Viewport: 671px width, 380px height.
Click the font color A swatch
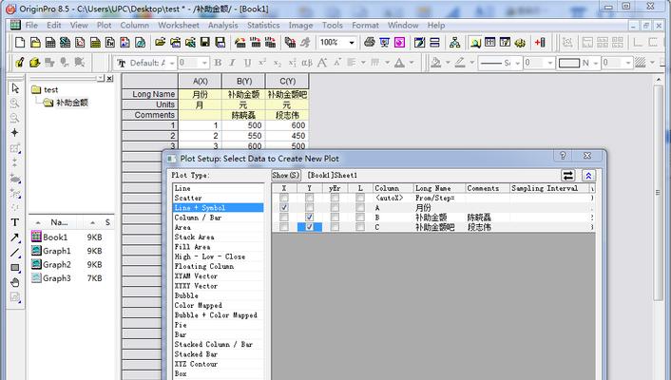click(x=400, y=63)
